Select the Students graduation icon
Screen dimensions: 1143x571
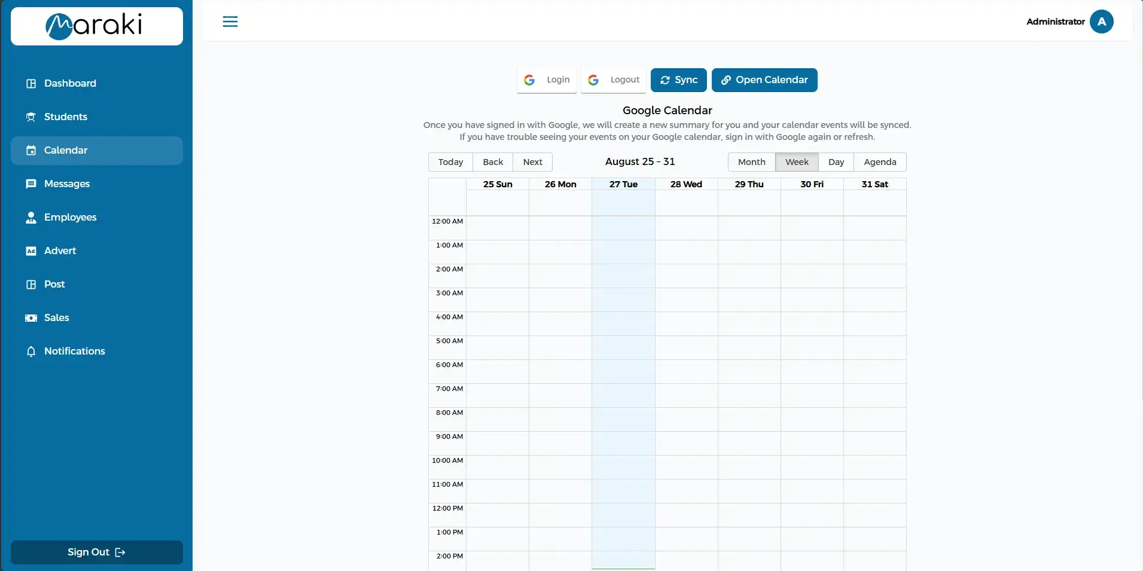31,117
